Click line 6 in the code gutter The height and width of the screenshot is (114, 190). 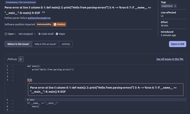tap(7, 100)
